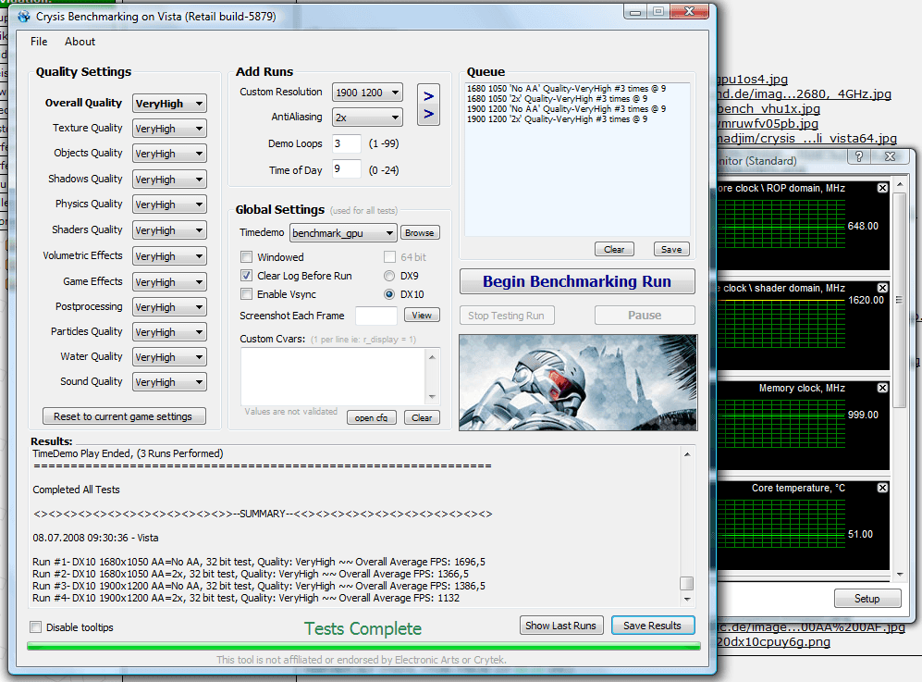
Task: Click the Crysis nanosuit artwork image
Action: pos(578,382)
